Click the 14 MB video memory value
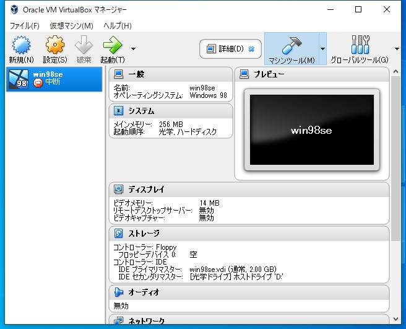 click(209, 203)
